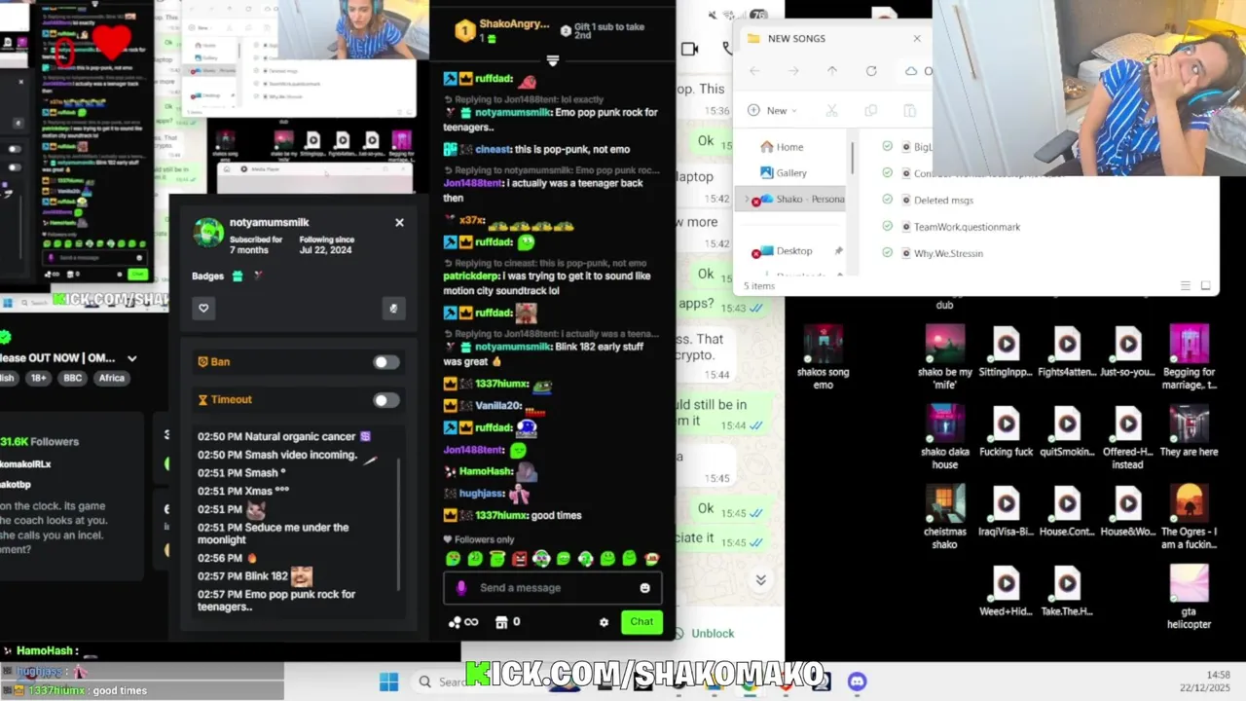Click the Copy icon in Explorer toolbar
The image size is (1246, 701).
(871, 110)
